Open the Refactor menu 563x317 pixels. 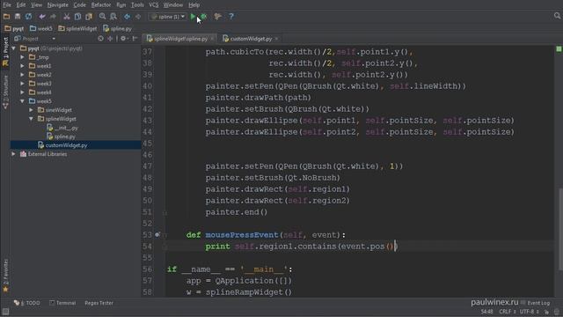[101, 5]
